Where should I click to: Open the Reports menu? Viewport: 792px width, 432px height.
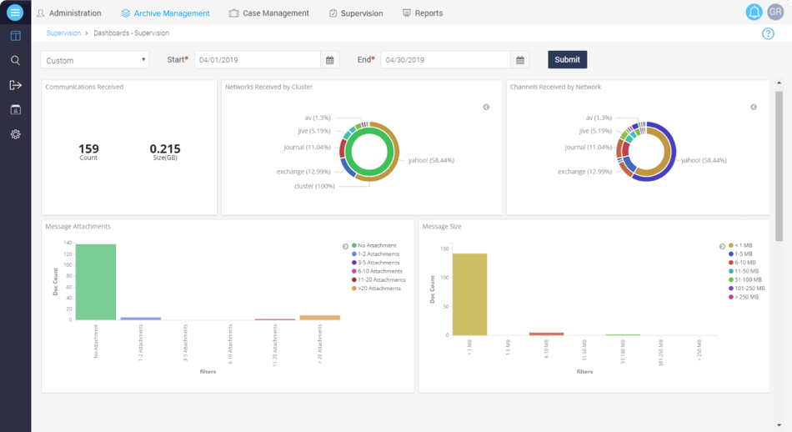[x=422, y=13]
